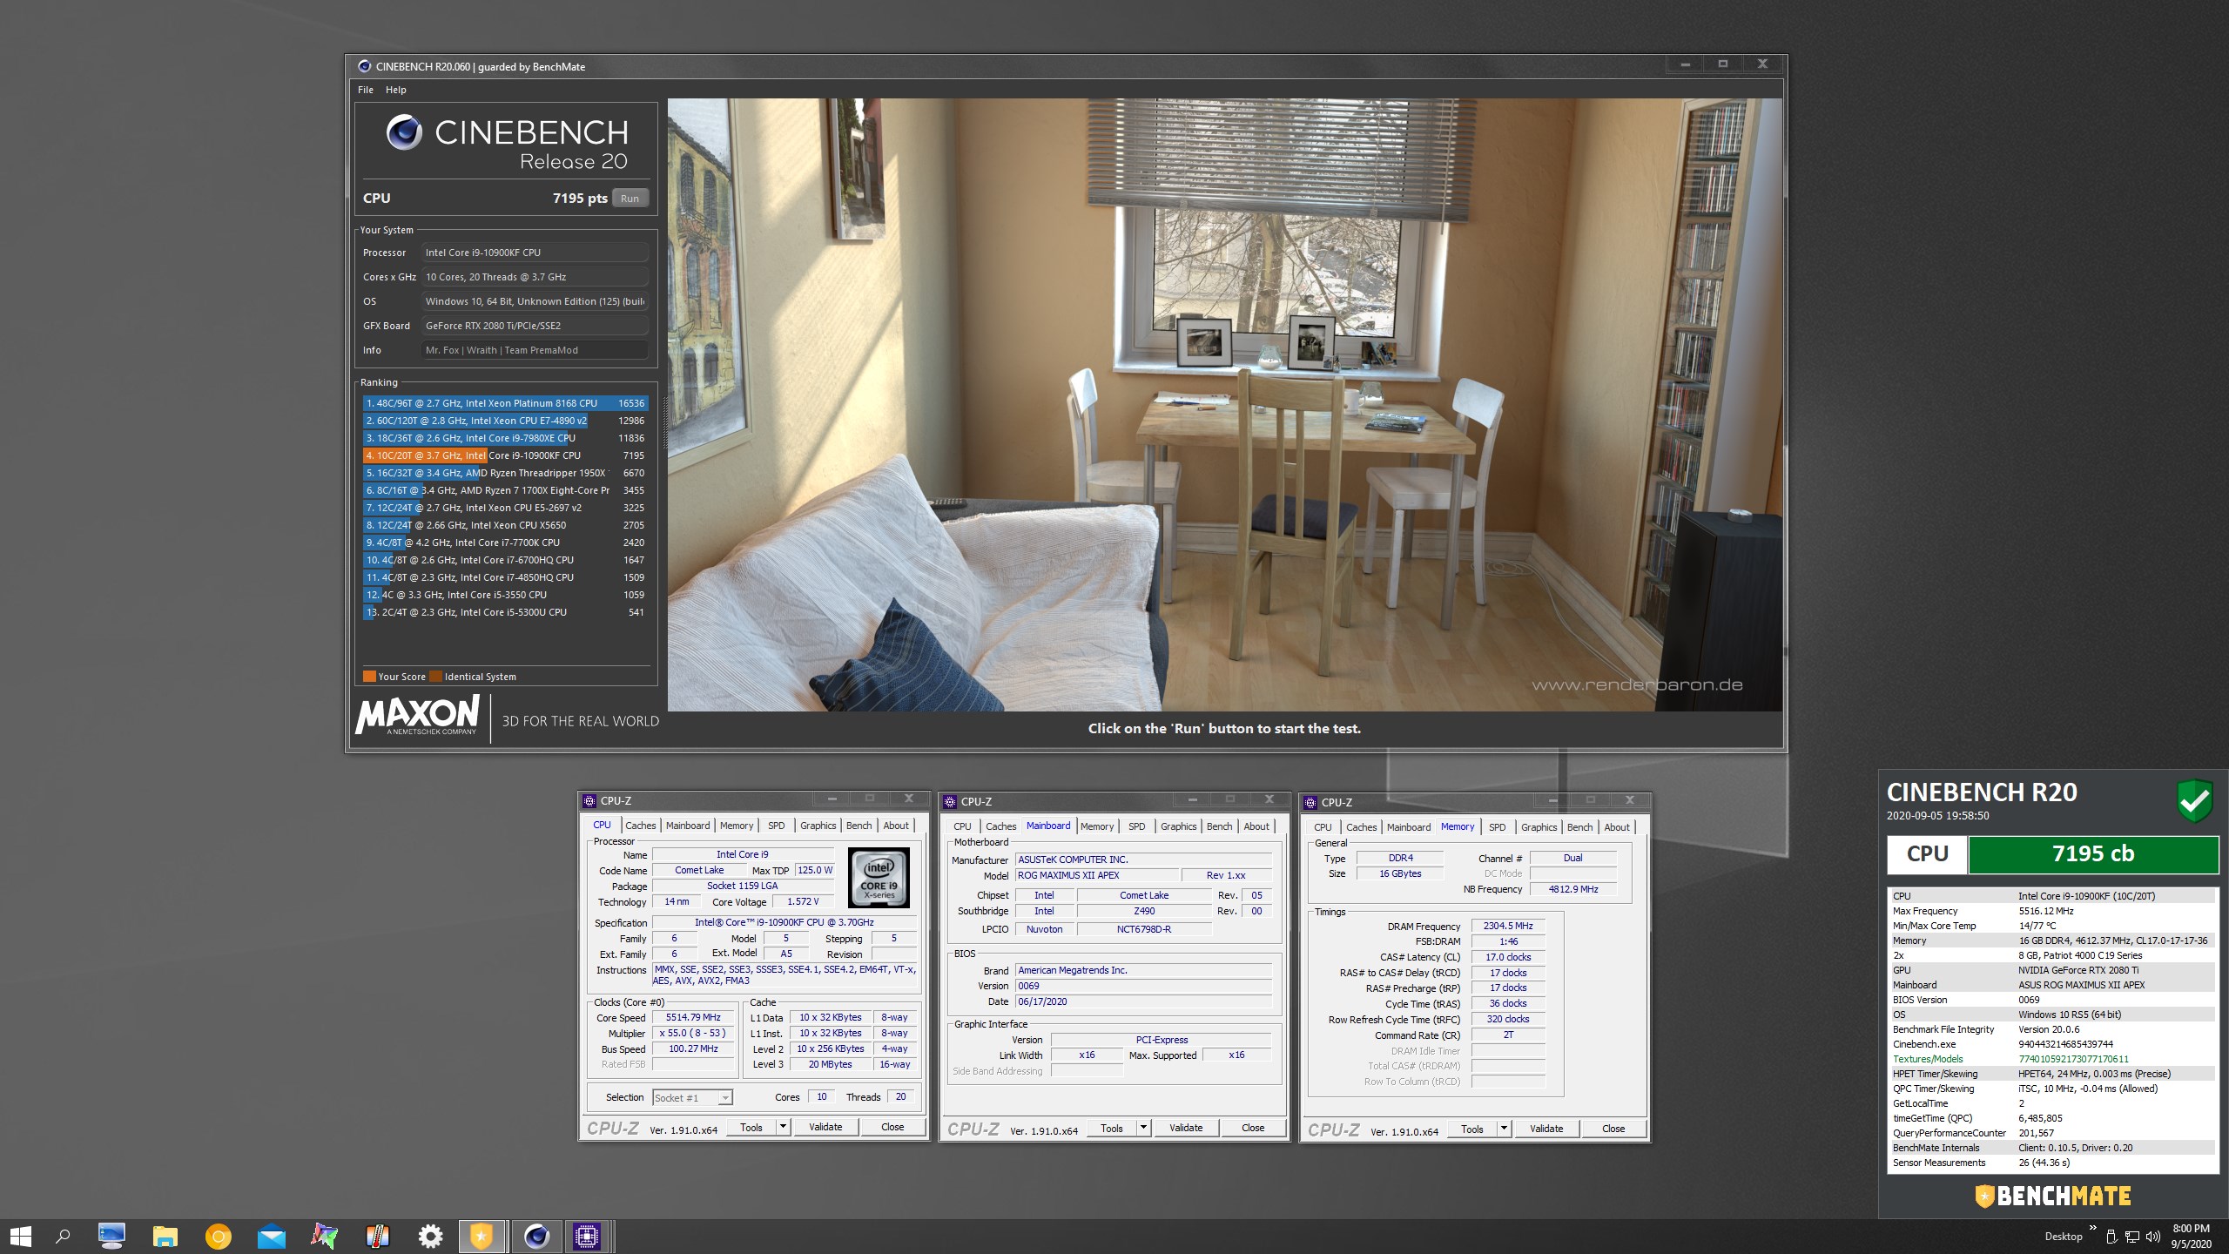Switch to Caches tab in first CPU-Z window
This screenshot has height=1254, width=2229.
coord(640,826)
